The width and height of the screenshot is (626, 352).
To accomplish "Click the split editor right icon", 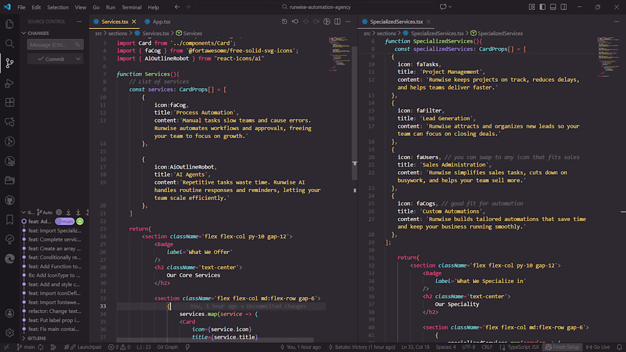I will click(337, 22).
